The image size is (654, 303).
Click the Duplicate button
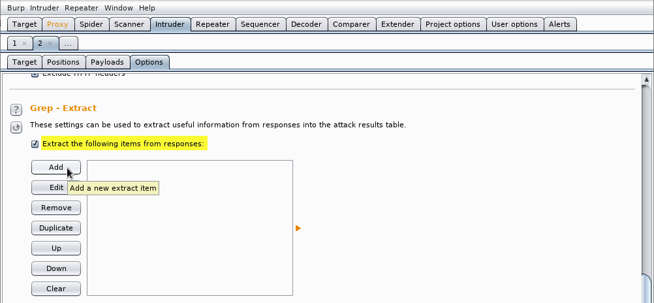coord(56,229)
